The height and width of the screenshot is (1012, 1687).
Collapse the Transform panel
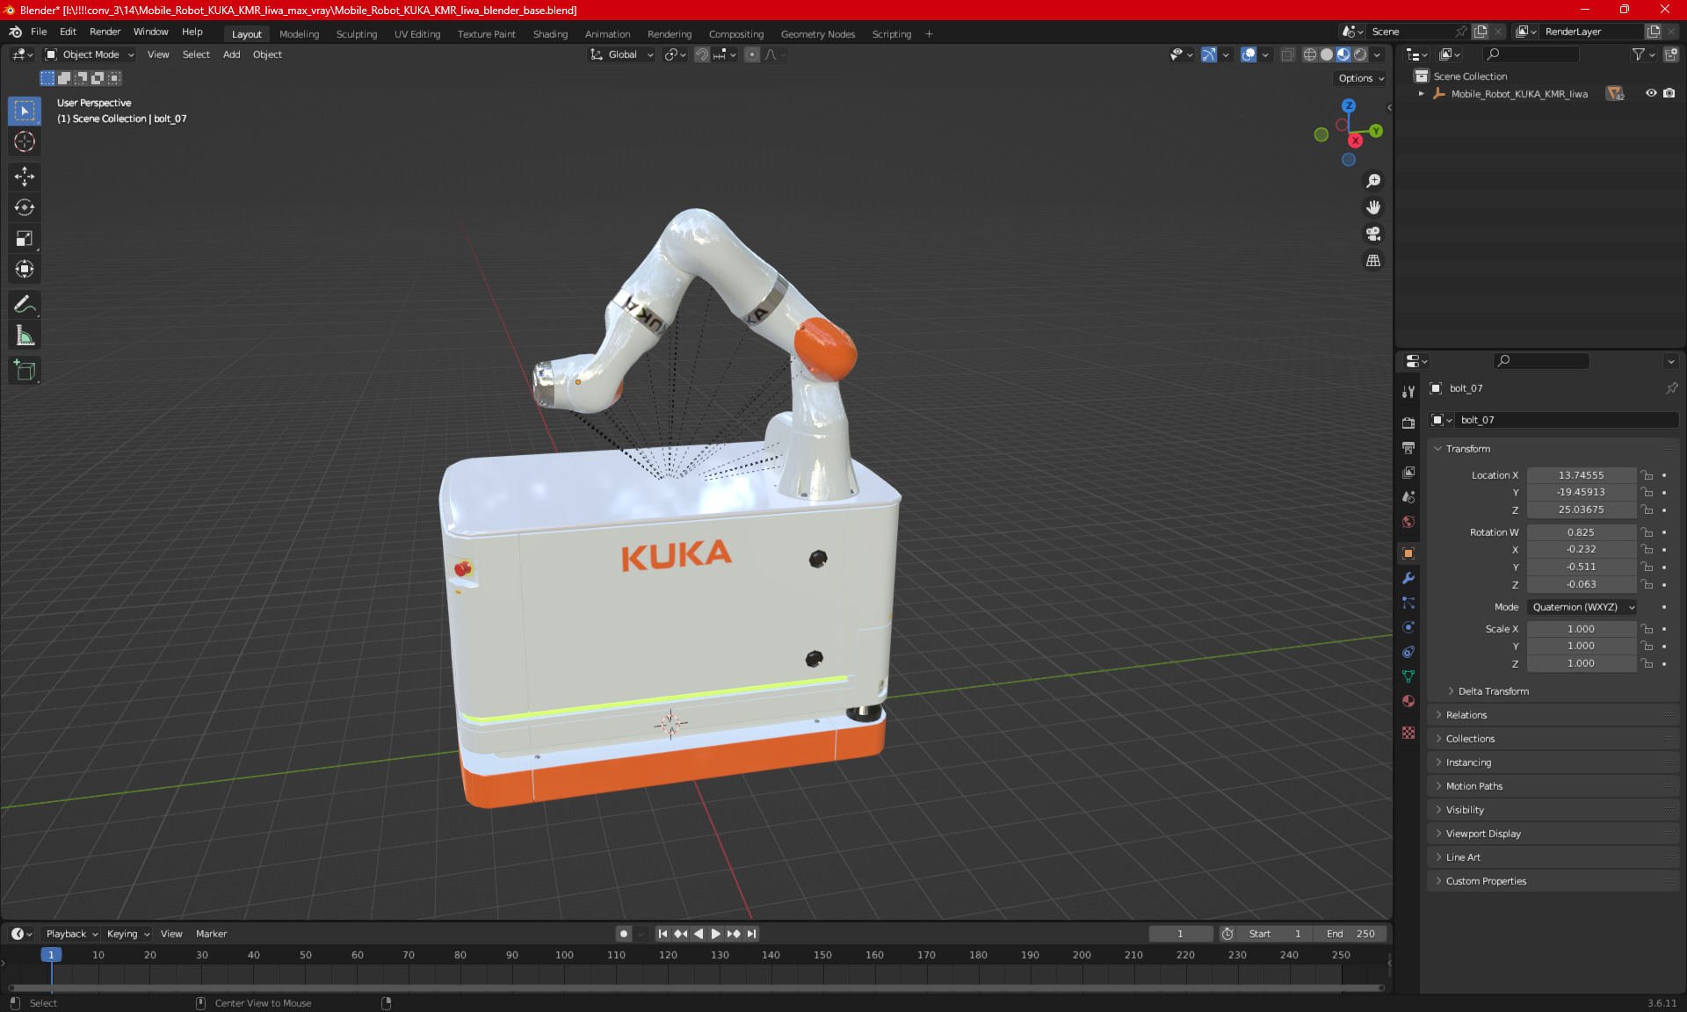1467,449
